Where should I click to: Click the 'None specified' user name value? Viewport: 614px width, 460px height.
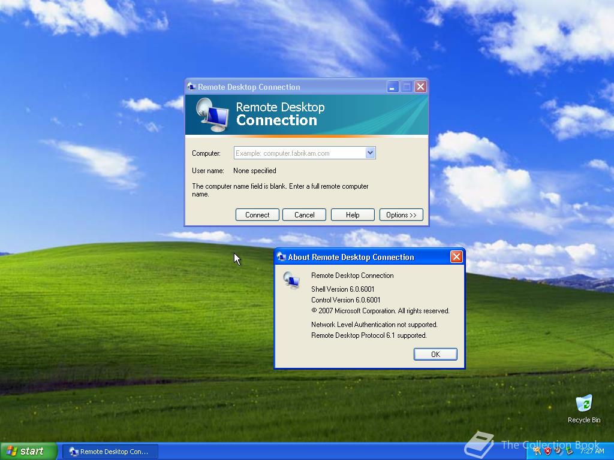tap(254, 171)
